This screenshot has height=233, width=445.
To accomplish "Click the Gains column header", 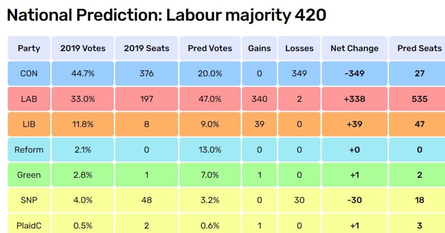I will click(x=259, y=48).
